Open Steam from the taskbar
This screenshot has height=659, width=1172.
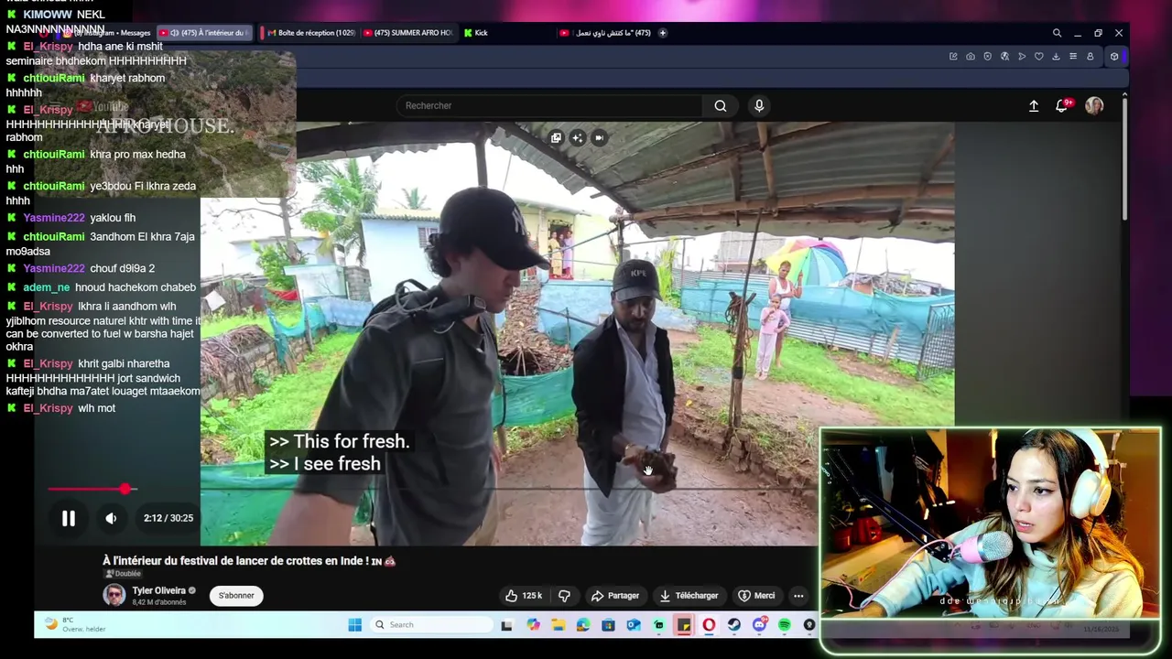[734, 625]
